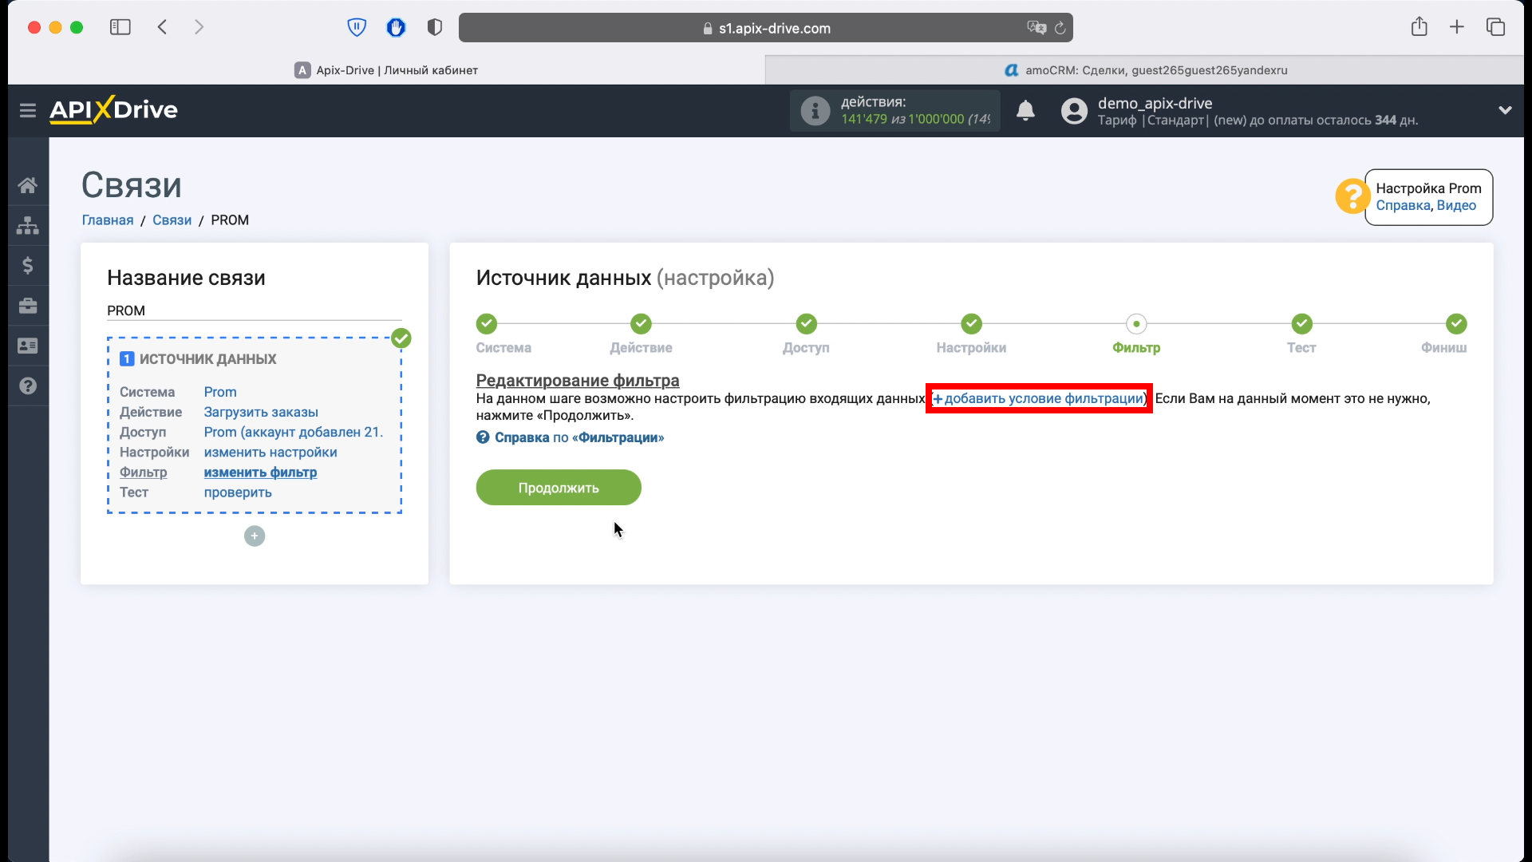Click изменить фильтр link
This screenshot has height=862, width=1532.
(260, 472)
